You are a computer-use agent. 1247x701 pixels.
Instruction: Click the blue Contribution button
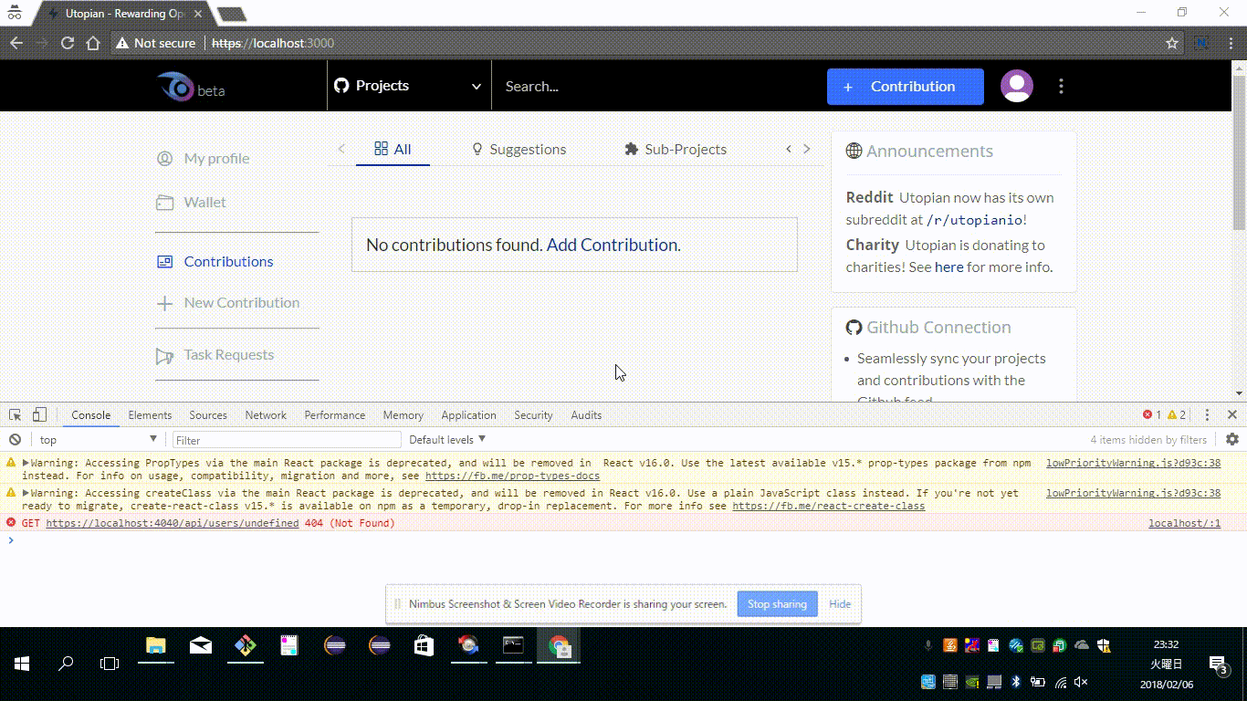pos(905,87)
